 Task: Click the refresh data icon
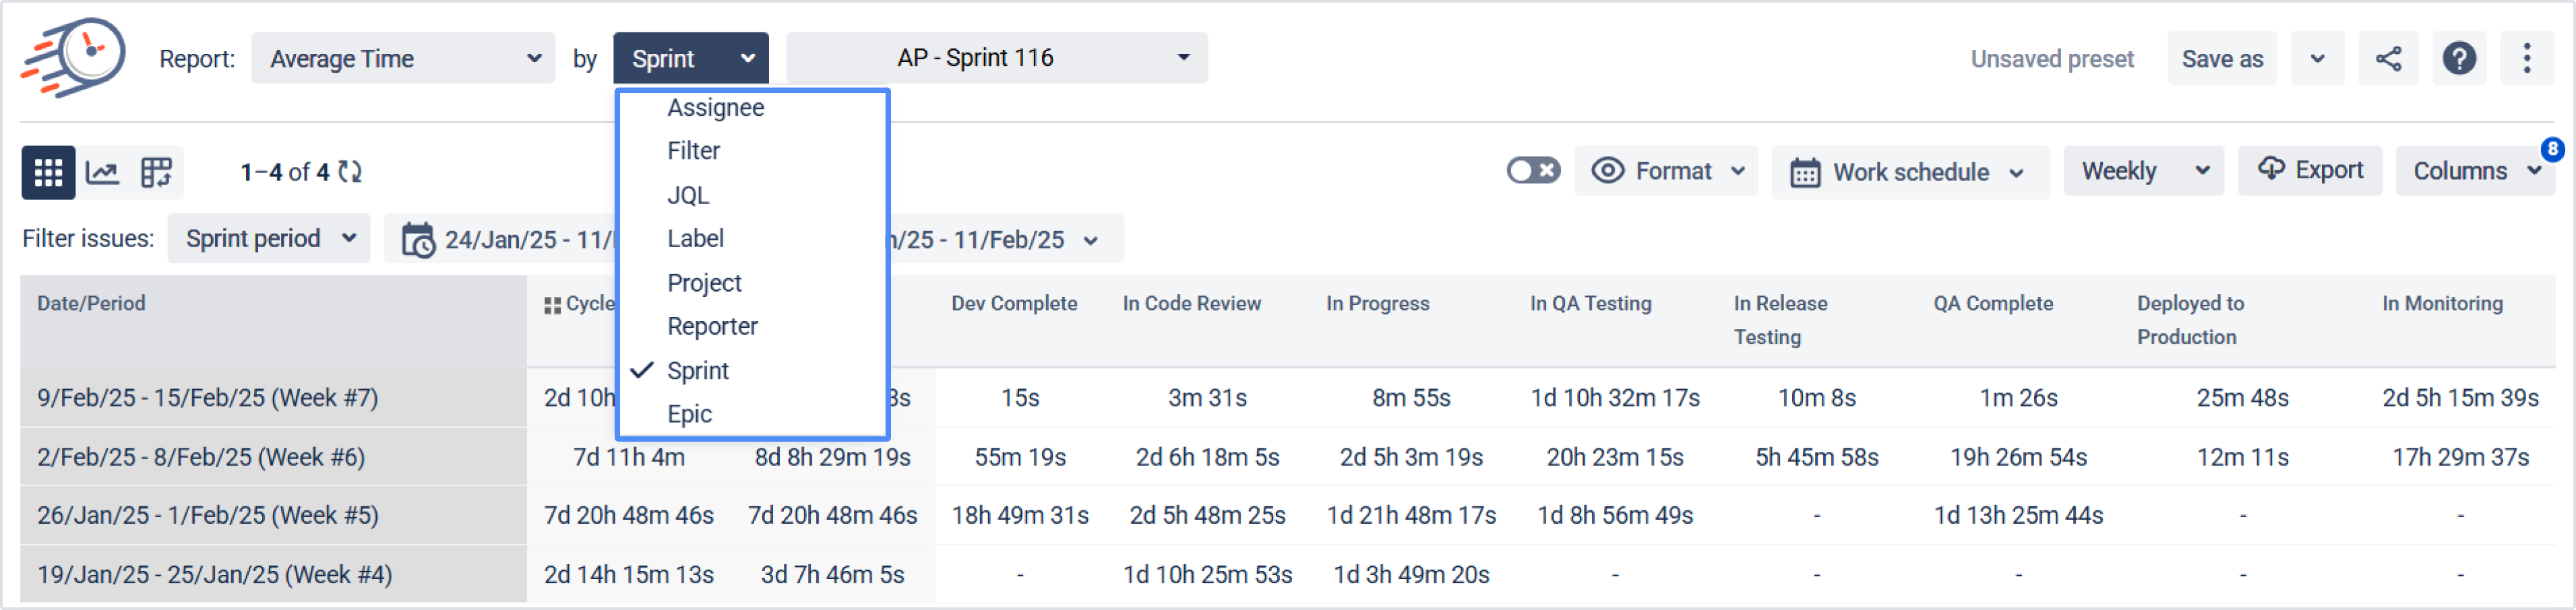[x=350, y=173]
